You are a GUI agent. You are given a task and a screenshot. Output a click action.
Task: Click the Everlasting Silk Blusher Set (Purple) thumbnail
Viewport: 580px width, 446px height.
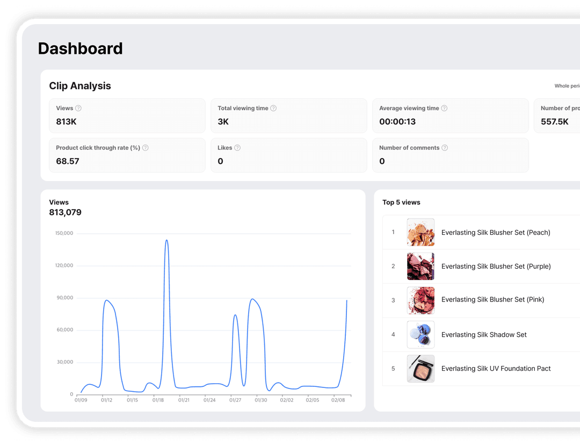click(x=421, y=266)
